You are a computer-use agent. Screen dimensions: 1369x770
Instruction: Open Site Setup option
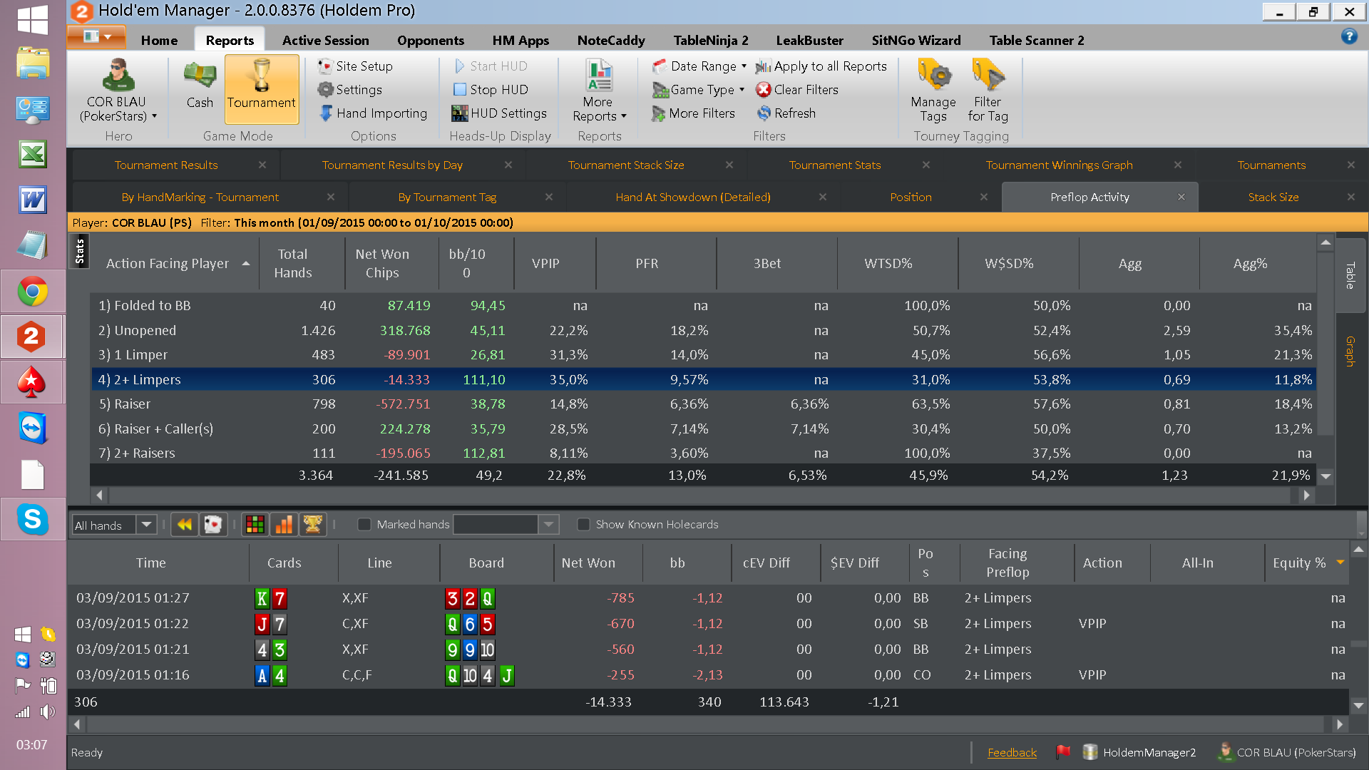point(355,66)
